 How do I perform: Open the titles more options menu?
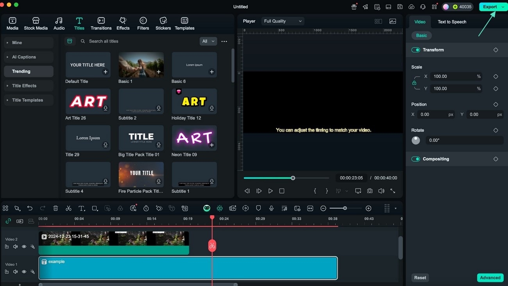pyautogui.click(x=224, y=41)
